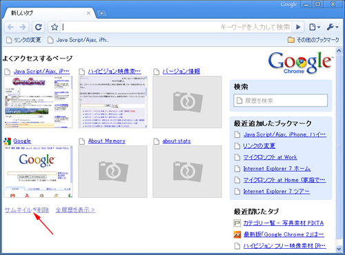
Task: Reopen 最新版「Google Chrome 2」 closed tab
Action: point(284,234)
